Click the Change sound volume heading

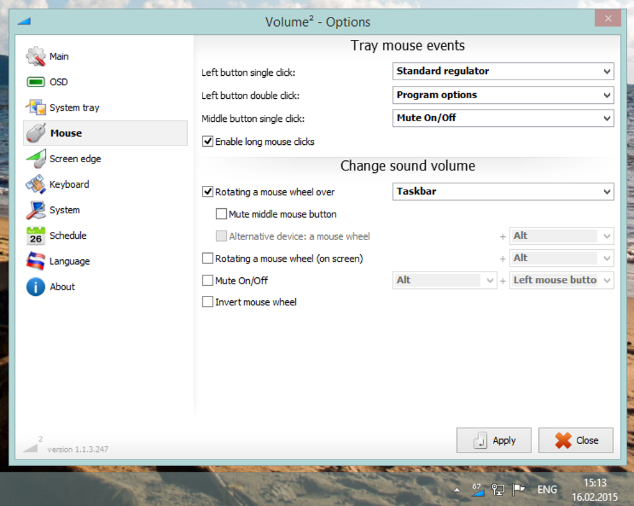tap(408, 166)
